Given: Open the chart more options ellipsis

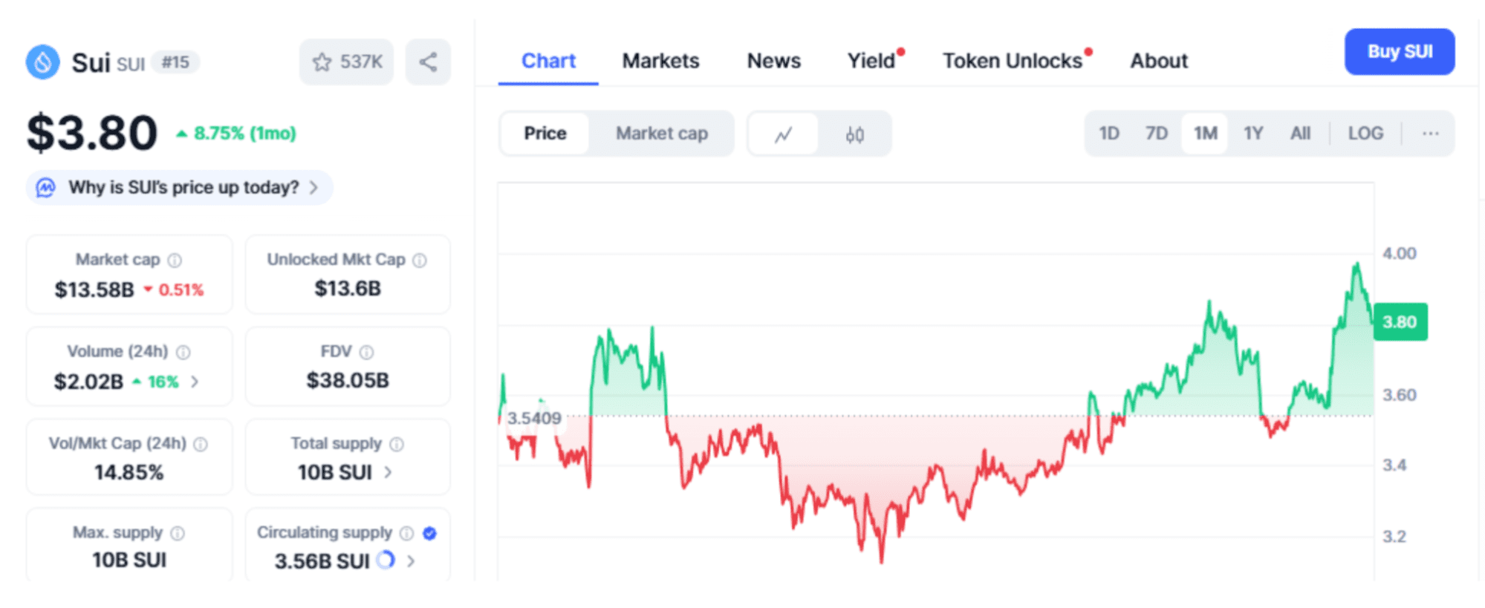Looking at the screenshot, I should click(1430, 134).
